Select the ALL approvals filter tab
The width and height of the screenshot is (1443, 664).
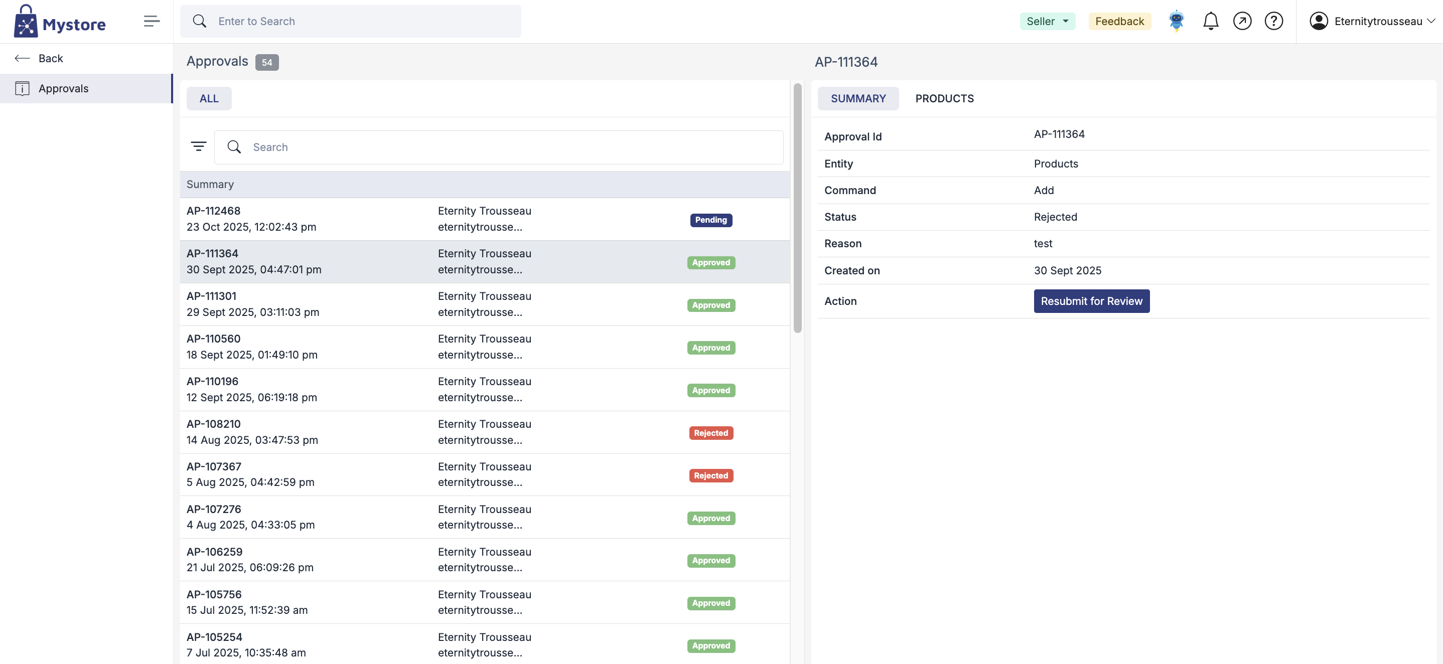[x=209, y=98]
